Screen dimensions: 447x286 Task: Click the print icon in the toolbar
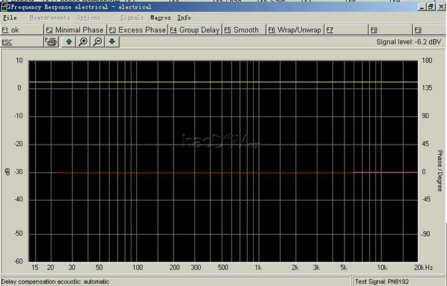click(51, 42)
